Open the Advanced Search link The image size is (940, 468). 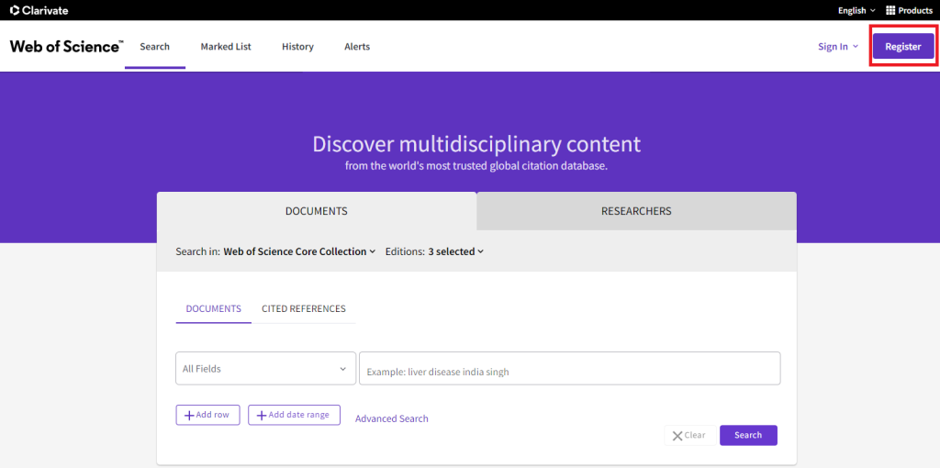pos(391,418)
